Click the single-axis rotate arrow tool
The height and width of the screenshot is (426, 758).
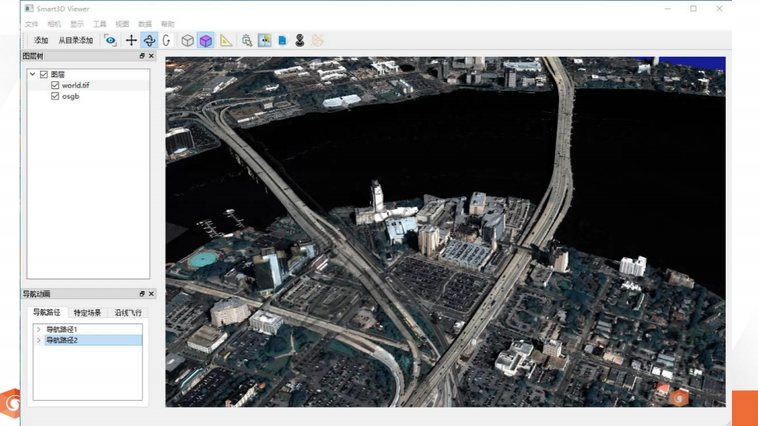tap(167, 40)
